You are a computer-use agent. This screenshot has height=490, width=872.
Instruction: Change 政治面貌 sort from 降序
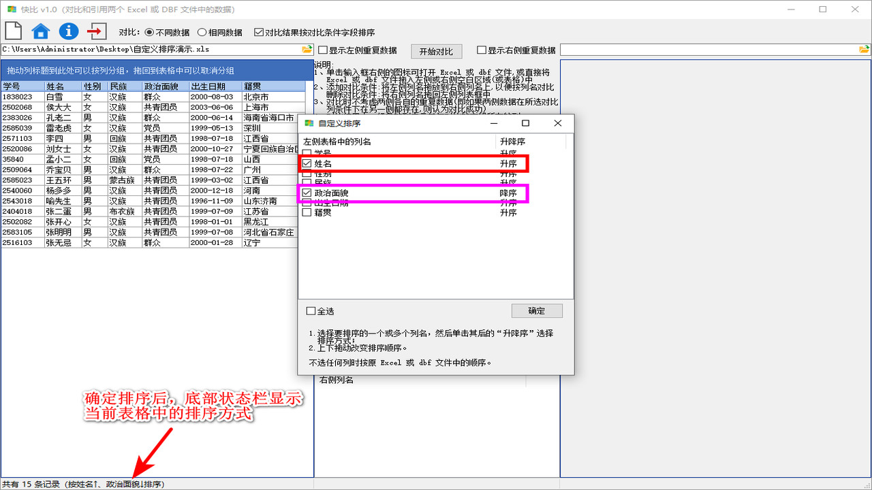point(509,193)
